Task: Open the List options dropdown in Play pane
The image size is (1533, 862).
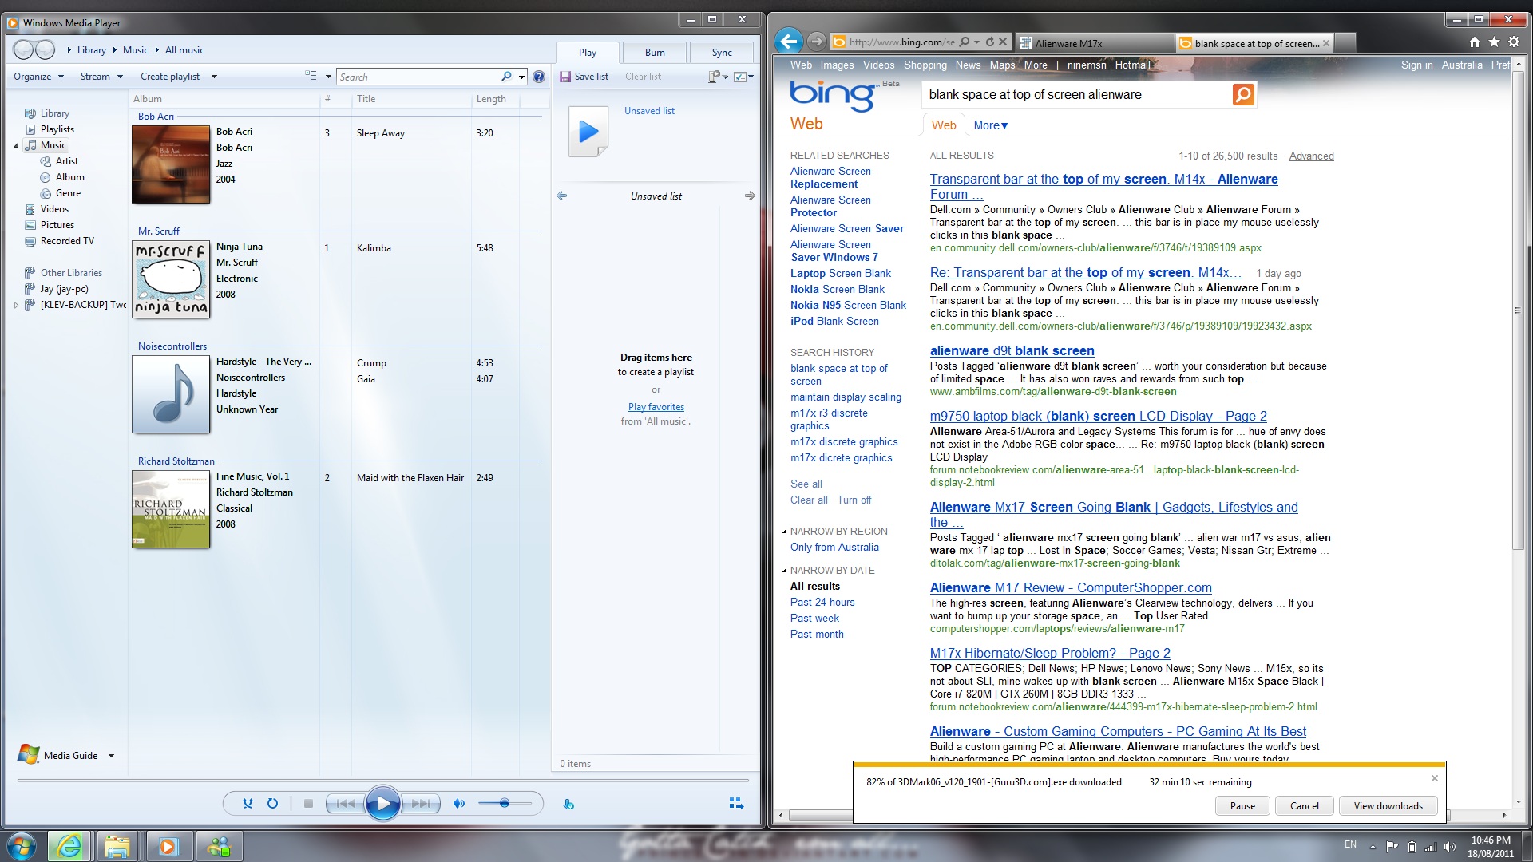Action: click(718, 77)
